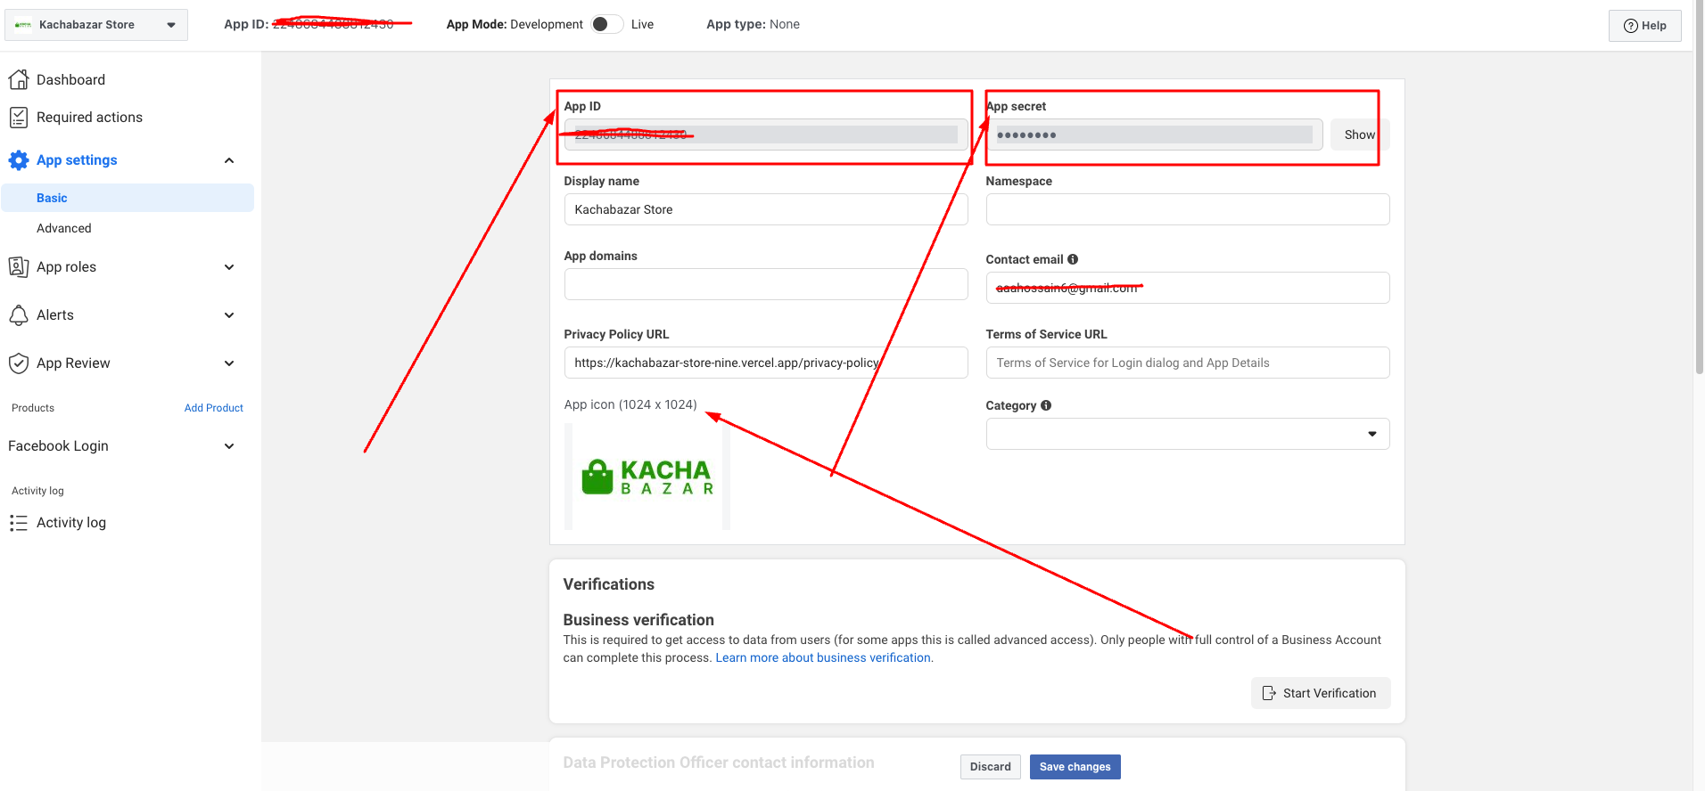Select the Basic settings item
Viewport: 1705px width, 791px height.
128,198
